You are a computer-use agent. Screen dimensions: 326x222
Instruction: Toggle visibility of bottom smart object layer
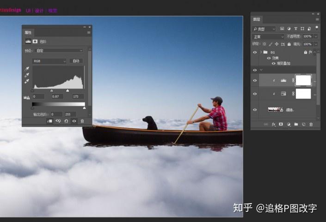(255, 109)
